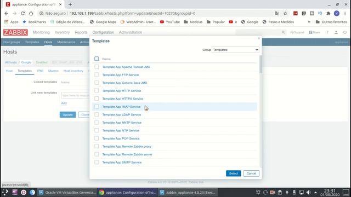
Task: Open the Configuration menu
Action: pyautogui.click(x=103, y=32)
